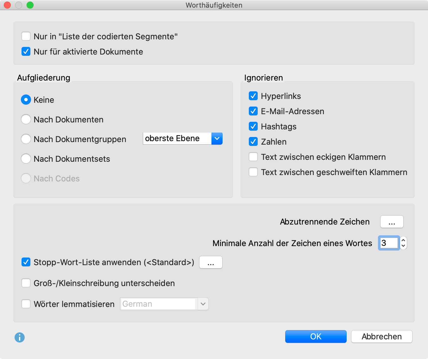Select 'Nach Dokumentsets' radio button

26,159
